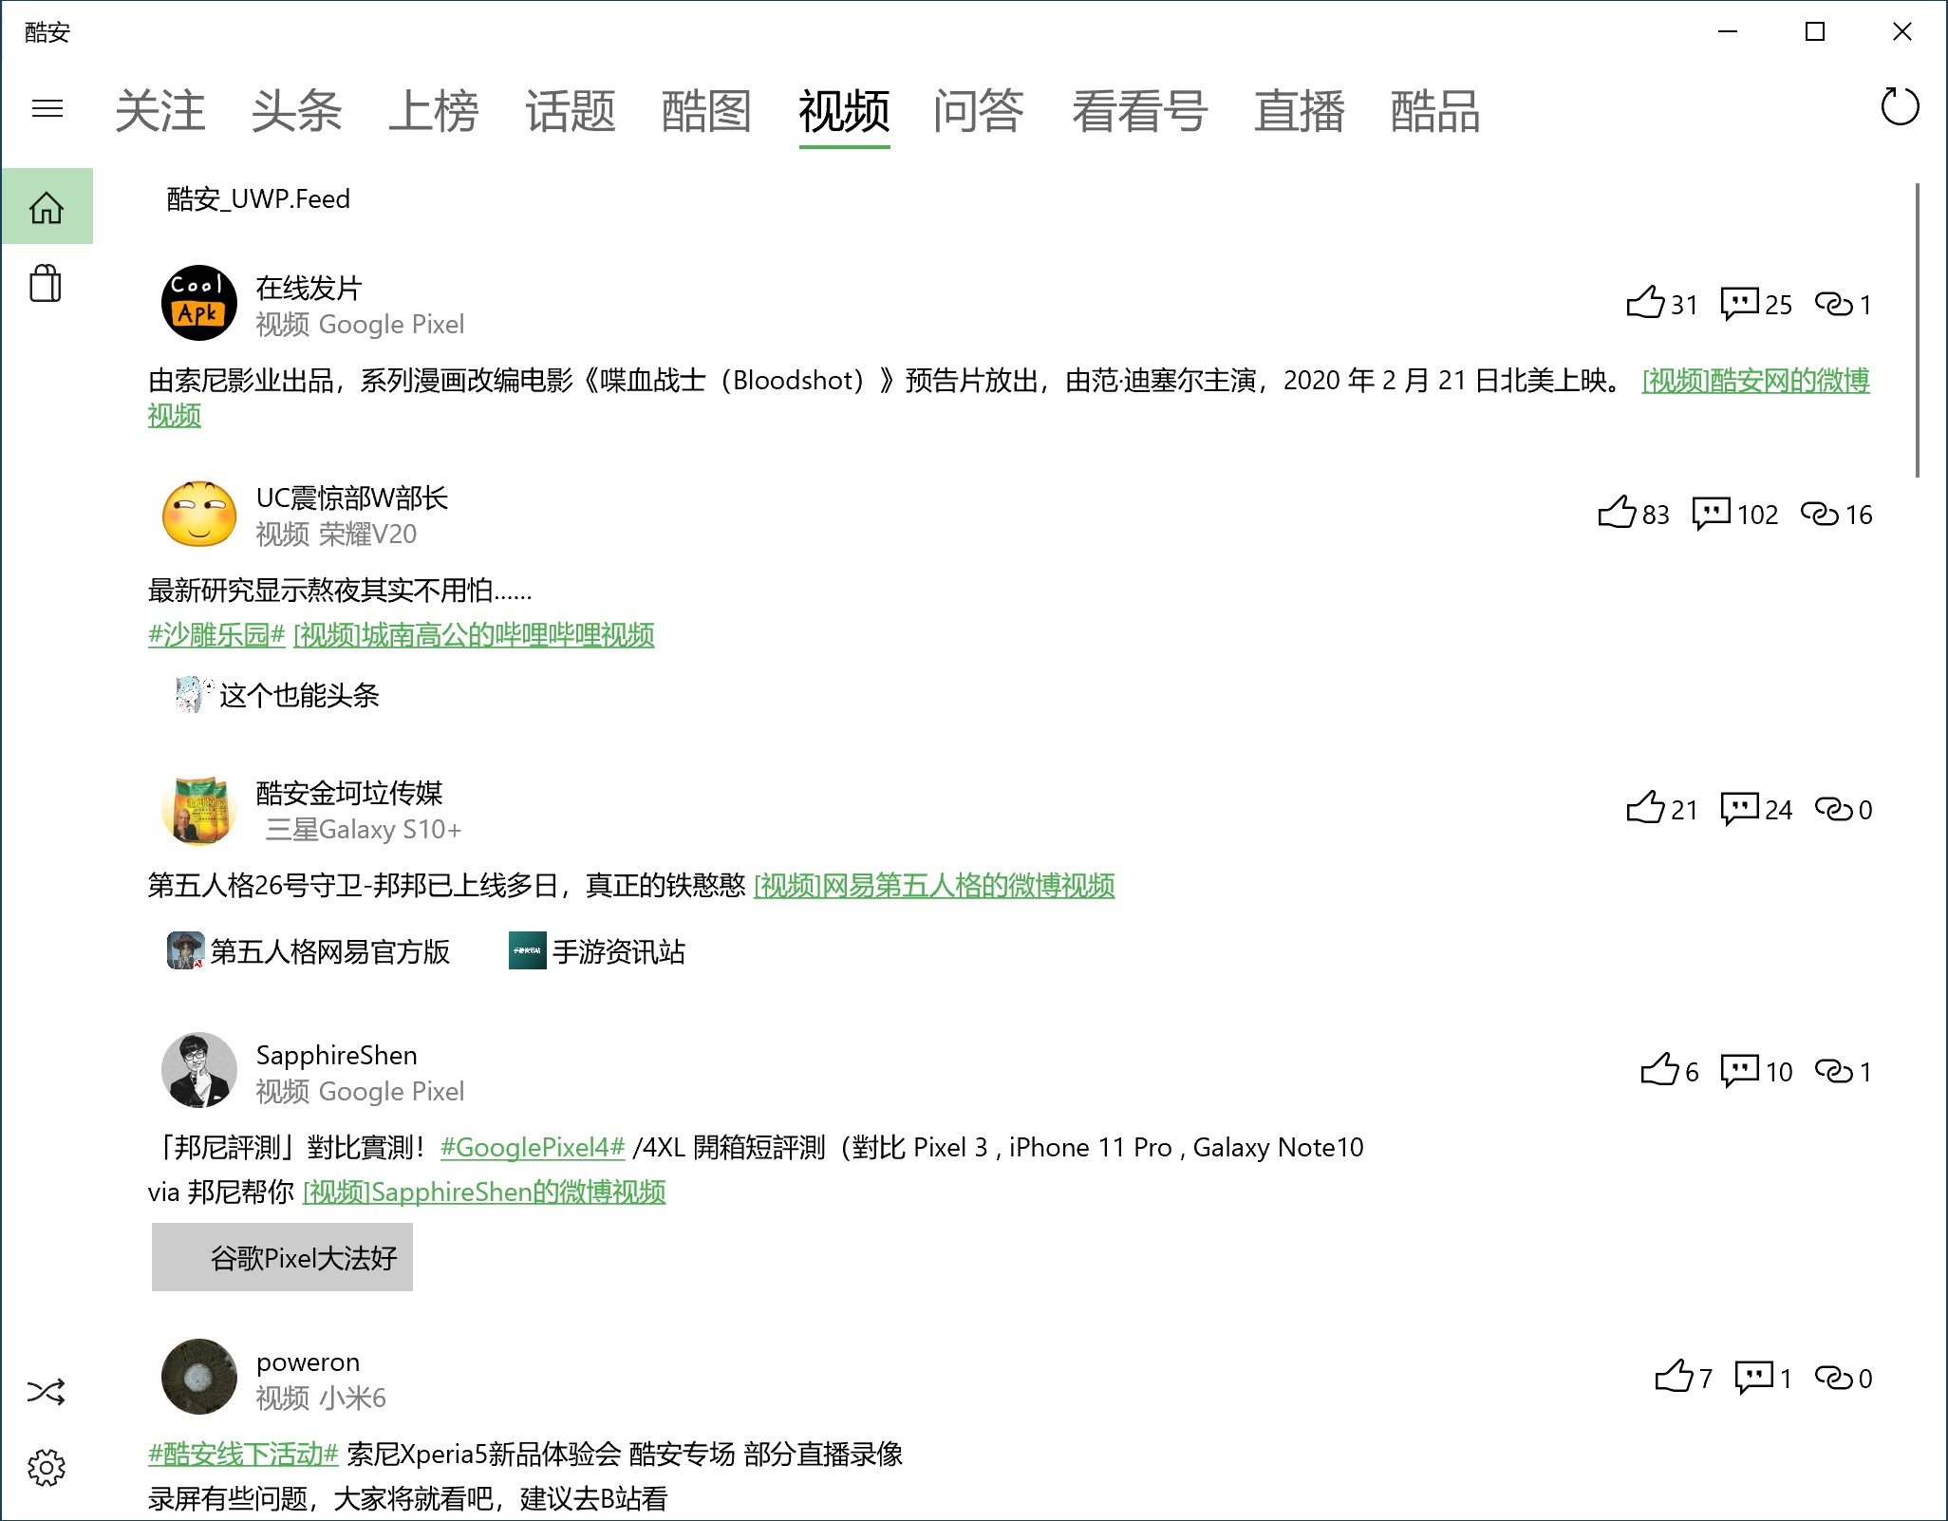The image size is (1948, 1521).
Task: Open the #沙雕乐园# hashtag link
Action: pos(216,634)
